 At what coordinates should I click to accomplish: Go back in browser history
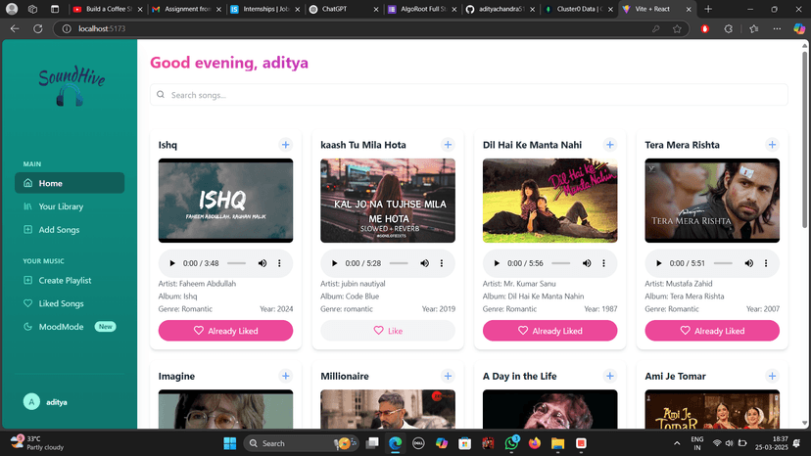coord(15,29)
